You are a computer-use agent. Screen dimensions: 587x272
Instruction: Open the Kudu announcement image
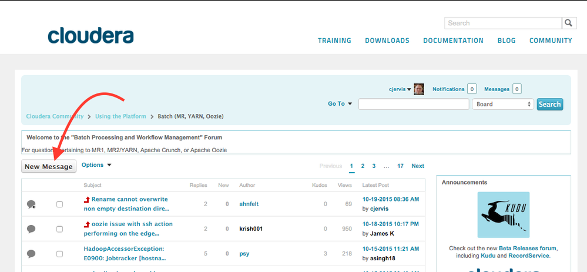[x=503, y=215]
